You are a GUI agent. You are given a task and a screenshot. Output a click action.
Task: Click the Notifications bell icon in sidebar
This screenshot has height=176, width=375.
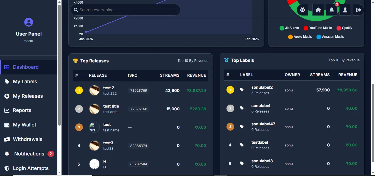pos(7,154)
